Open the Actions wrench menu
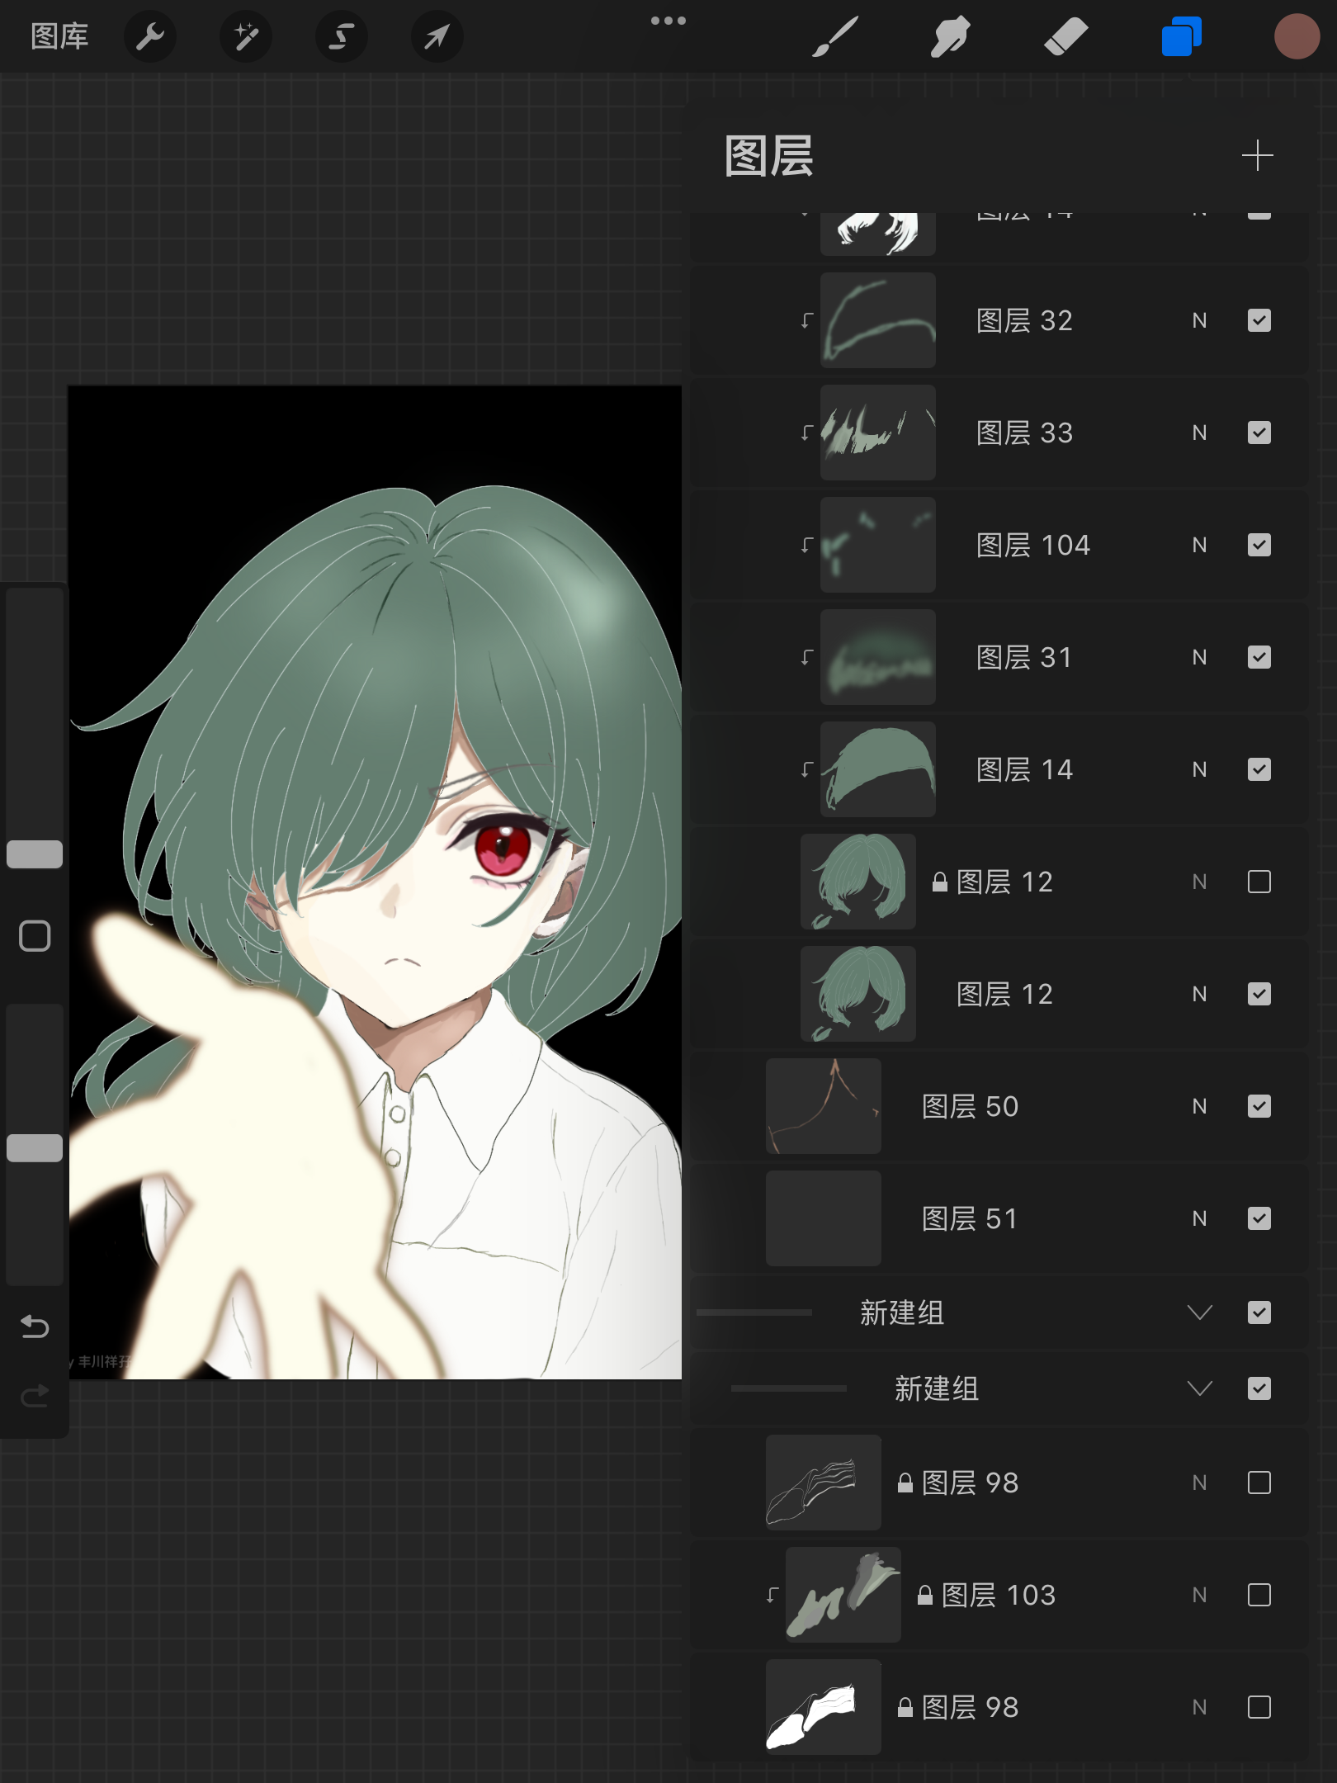1337x1783 pixels. tap(150, 36)
